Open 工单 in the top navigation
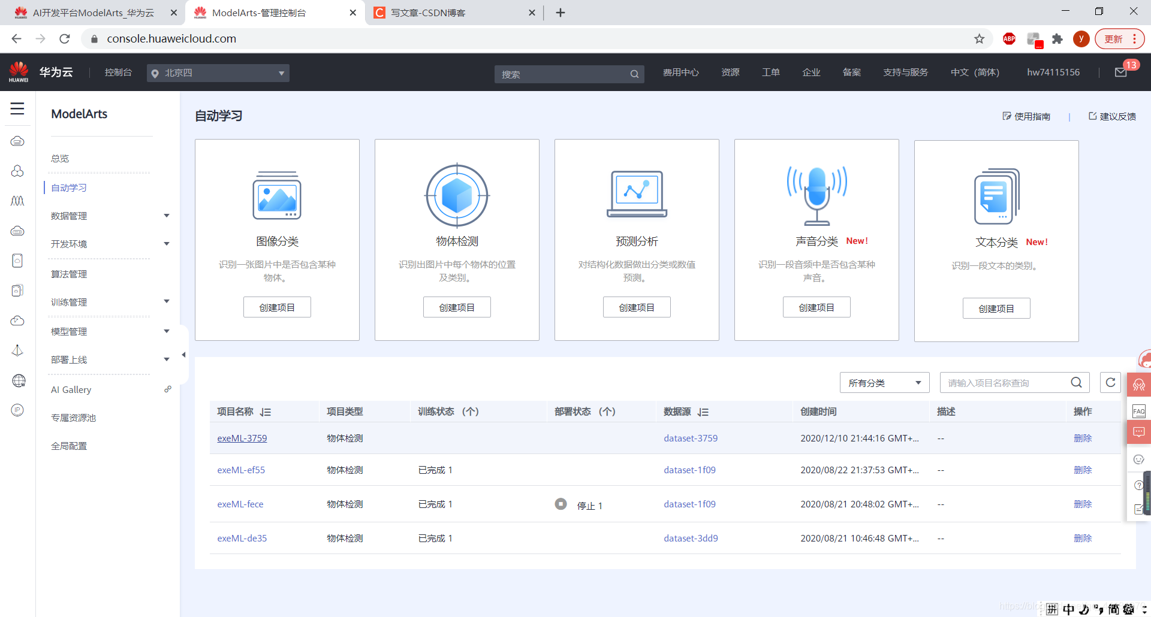This screenshot has height=617, width=1151. pos(770,72)
